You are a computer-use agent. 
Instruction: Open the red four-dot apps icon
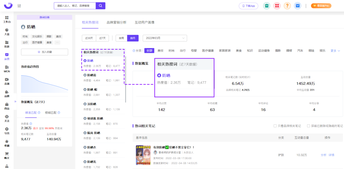(x=277, y=6)
